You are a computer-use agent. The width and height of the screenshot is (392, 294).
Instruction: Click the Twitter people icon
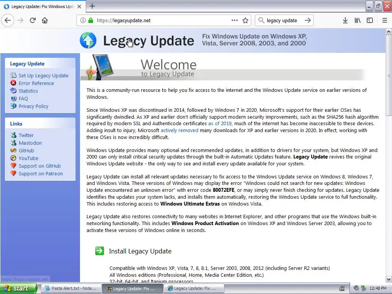(x=13, y=135)
